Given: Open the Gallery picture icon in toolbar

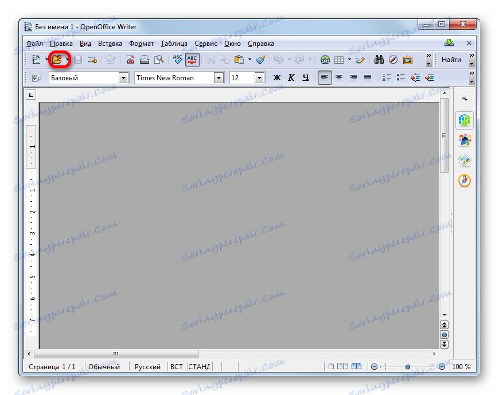Looking at the screenshot, I should [x=408, y=60].
